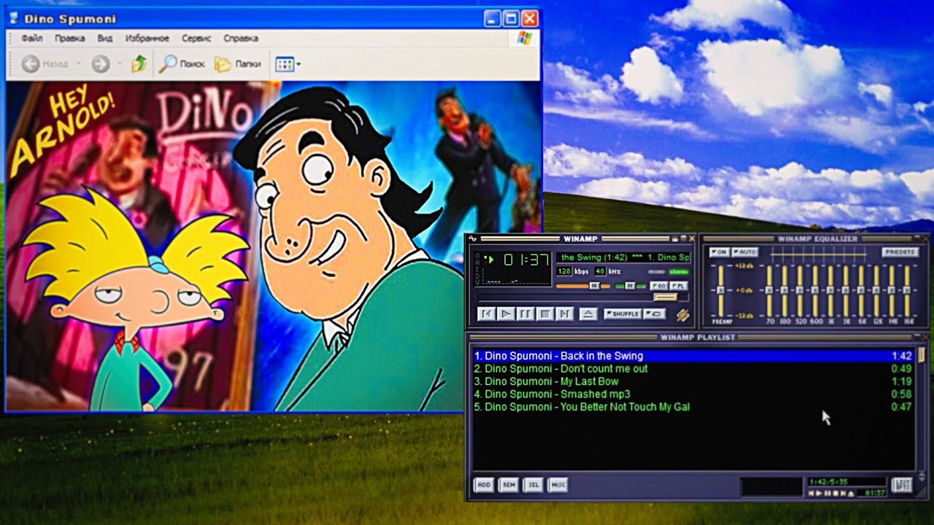This screenshot has height=525, width=934.
Task: Click the stereo indicator in Winamp
Action: 679,272
